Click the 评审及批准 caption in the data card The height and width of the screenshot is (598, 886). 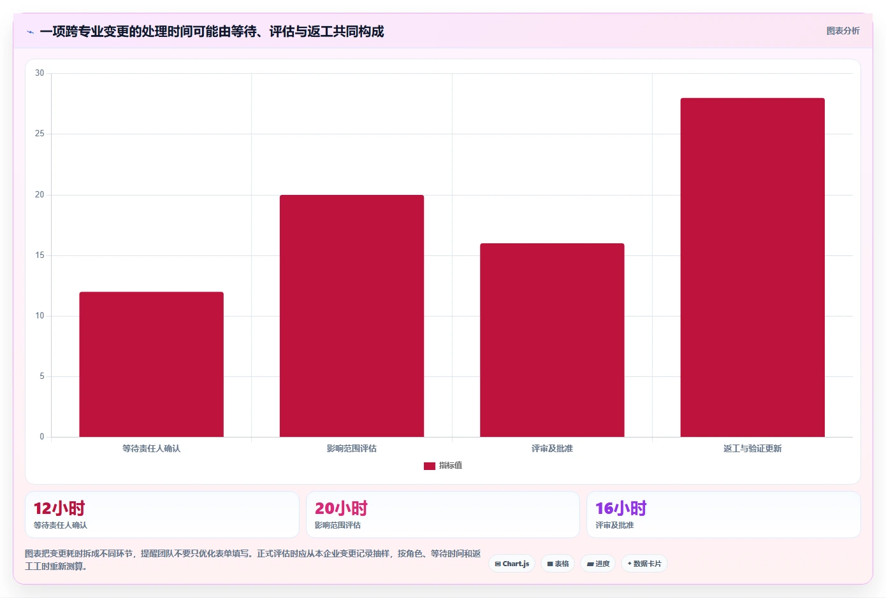[614, 525]
